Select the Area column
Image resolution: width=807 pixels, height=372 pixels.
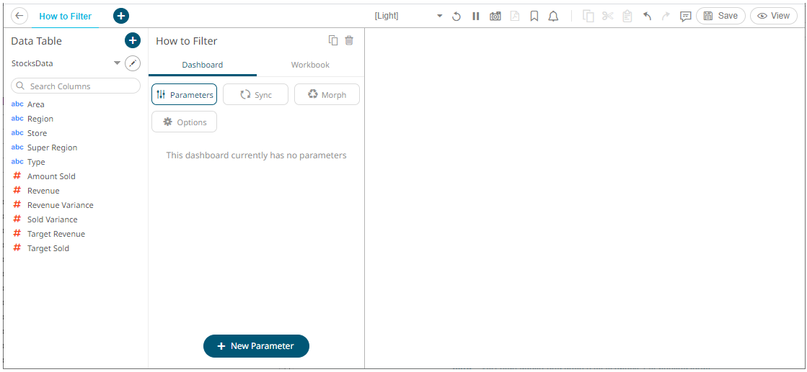[36, 104]
